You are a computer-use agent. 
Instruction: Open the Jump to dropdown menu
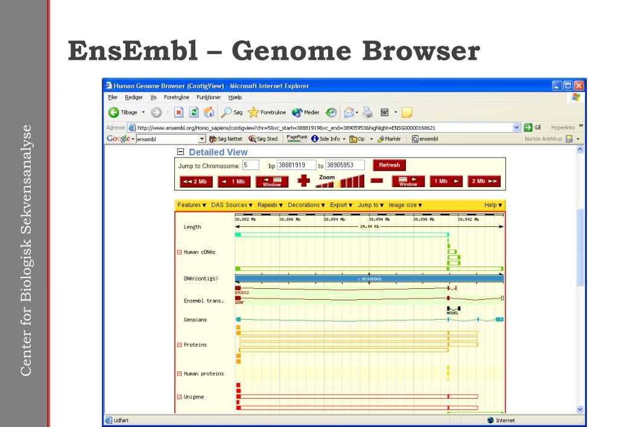pyautogui.click(x=371, y=205)
